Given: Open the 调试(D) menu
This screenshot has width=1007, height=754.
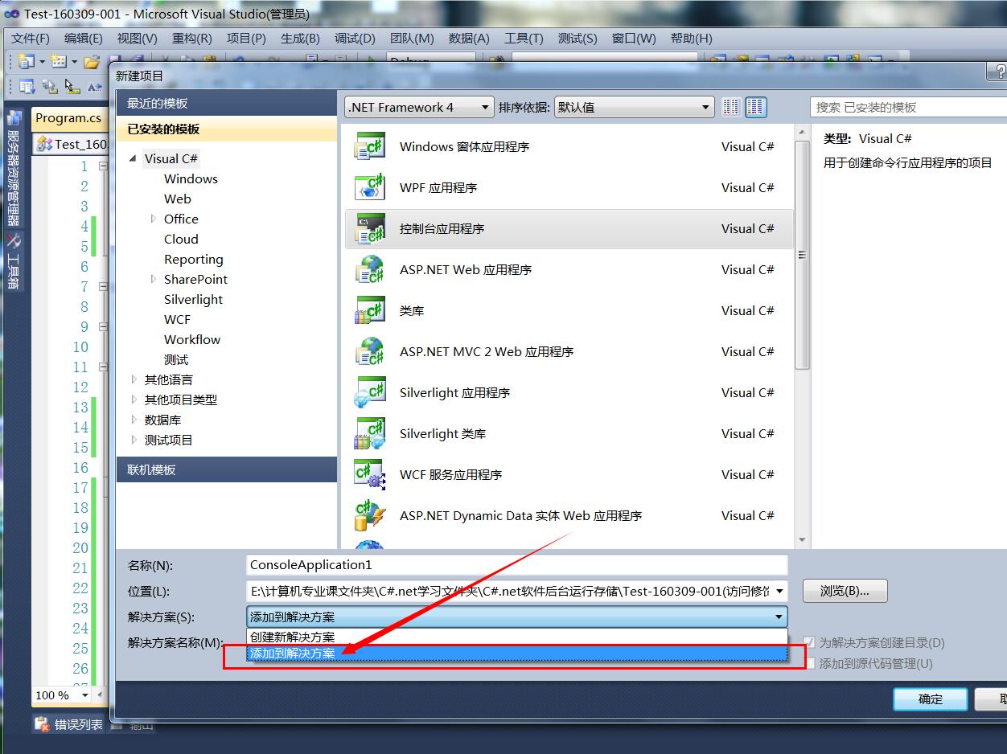Looking at the screenshot, I should coord(355,38).
